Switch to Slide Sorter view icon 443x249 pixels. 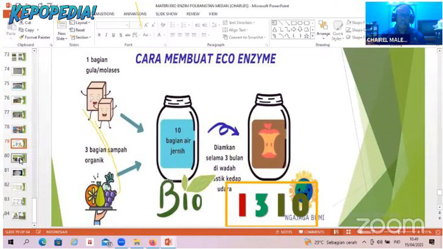pos(348,232)
